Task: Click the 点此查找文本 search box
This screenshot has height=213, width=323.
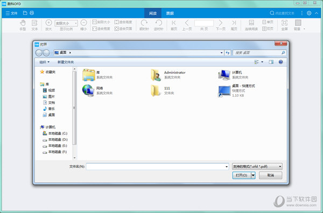Action: (x=282, y=13)
